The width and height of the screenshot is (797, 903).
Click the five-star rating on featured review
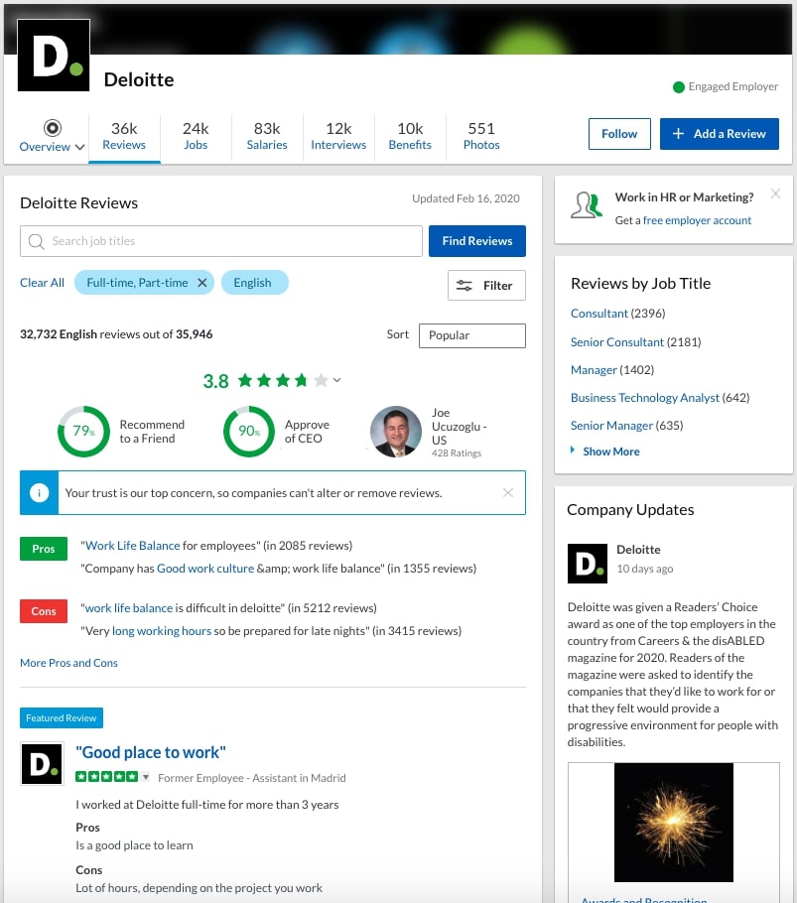pyautogui.click(x=106, y=777)
